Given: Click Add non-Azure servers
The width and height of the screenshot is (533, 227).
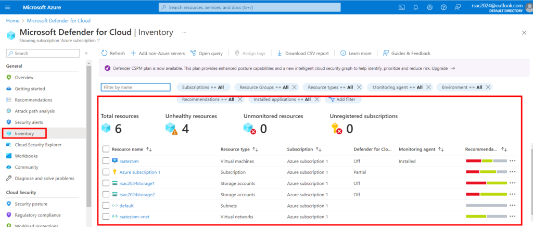Looking at the screenshot, I should pos(157,53).
